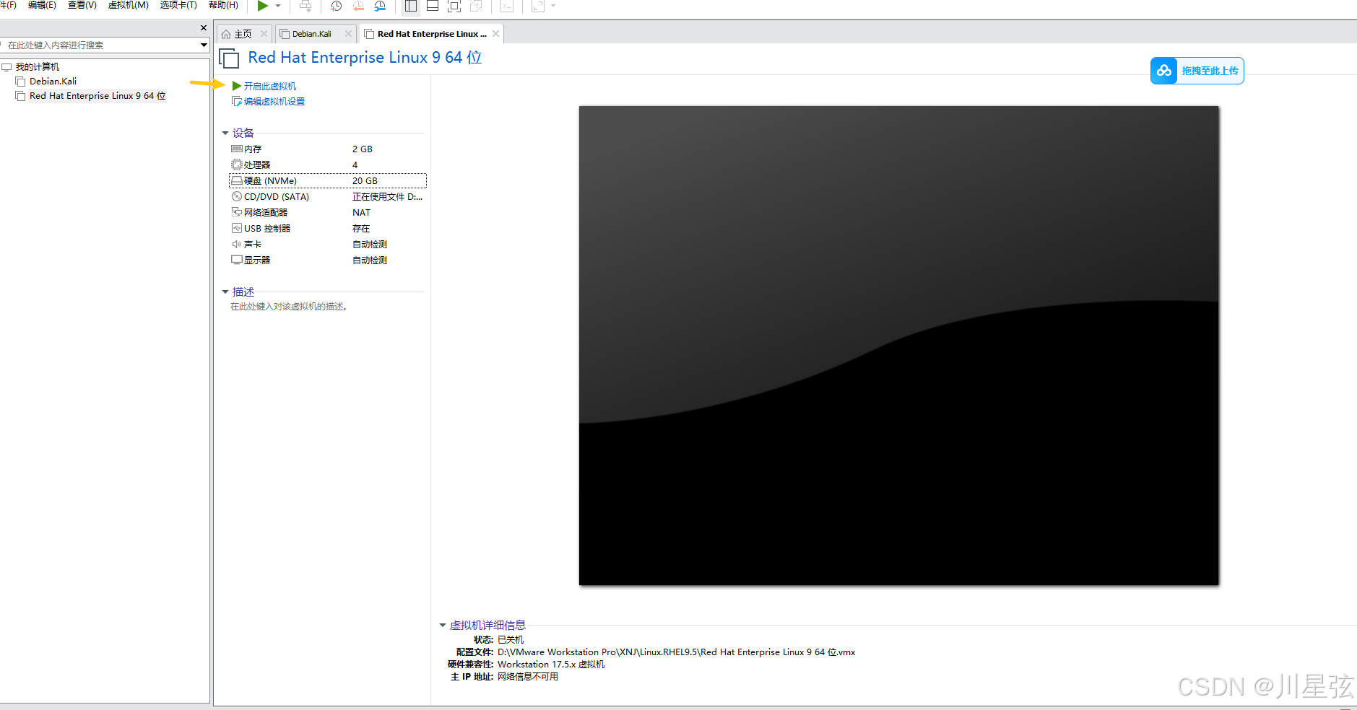Image resolution: width=1357 pixels, height=710 pixels.
Task: Open the library search dropdown arrow
Action: coord(204,45)
